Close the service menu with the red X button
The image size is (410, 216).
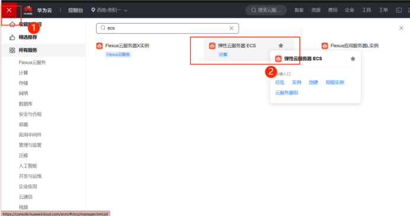point(9,10)
